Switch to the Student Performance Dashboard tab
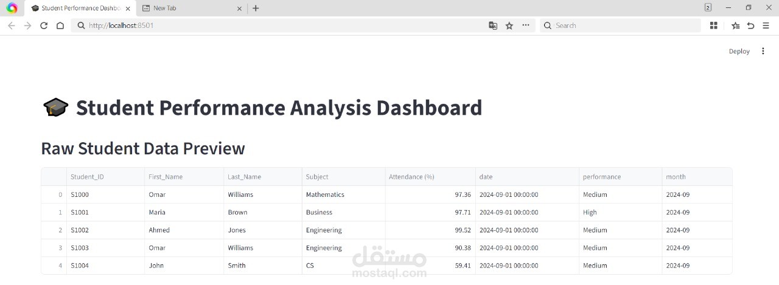Viewport: 779px width, 285px height. pyautogui.click(x=80, y=9)
